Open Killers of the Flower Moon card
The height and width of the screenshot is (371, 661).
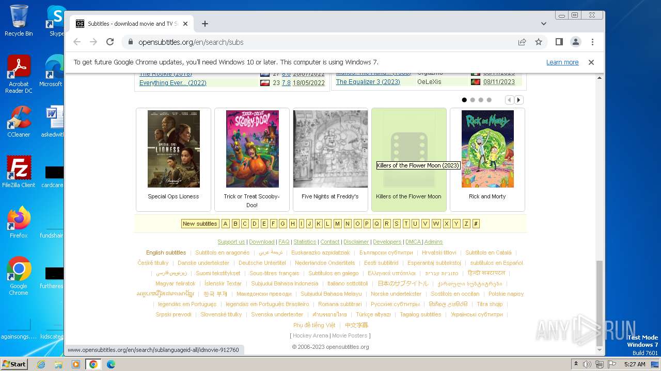click(409, 159)
